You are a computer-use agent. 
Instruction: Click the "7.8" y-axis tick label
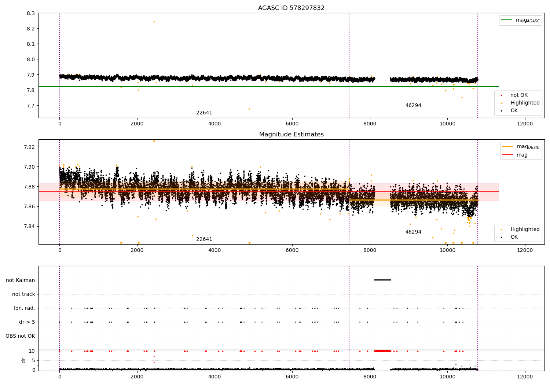coord(31,90)
